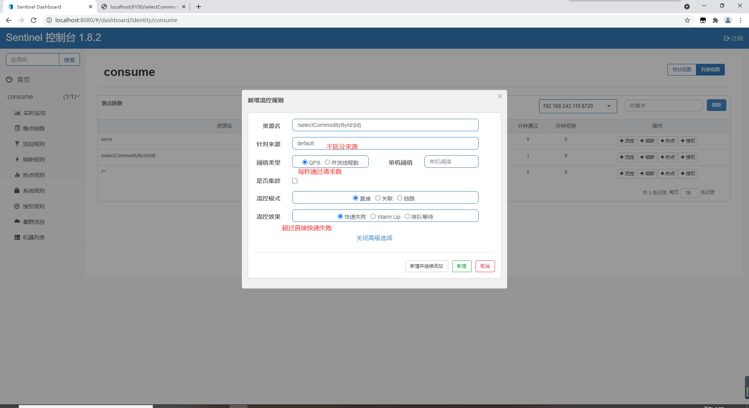Click the 资源名 input field

tap(385, 125)
